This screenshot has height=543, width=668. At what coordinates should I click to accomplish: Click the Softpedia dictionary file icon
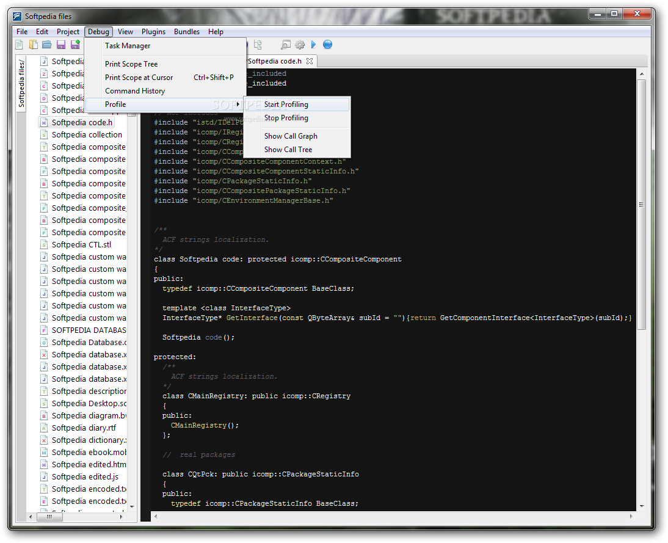pyautogui.click(x=44, y=440)
